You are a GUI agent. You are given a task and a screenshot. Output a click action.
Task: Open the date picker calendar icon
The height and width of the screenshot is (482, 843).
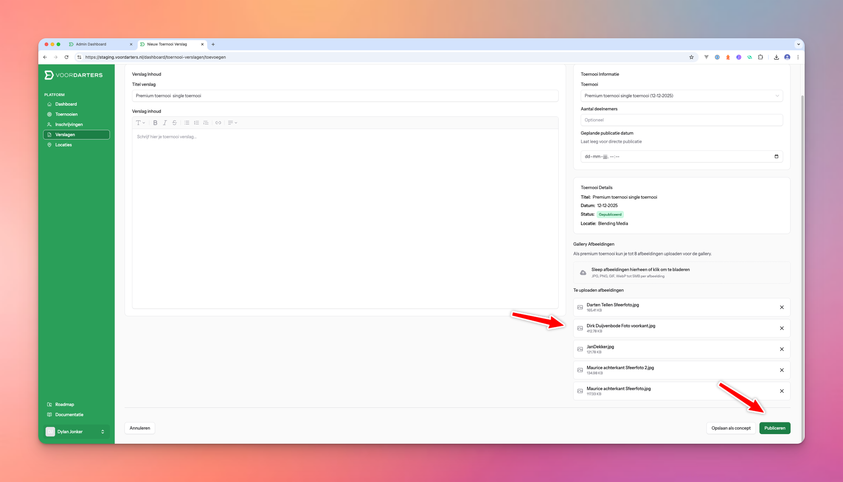click(x=776, y=156)
